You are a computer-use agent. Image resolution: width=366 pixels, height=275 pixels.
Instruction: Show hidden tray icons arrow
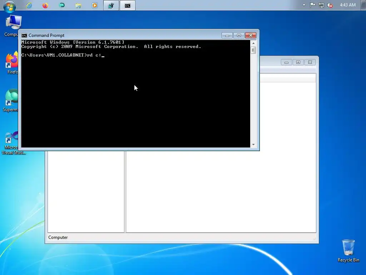(304, 5)
